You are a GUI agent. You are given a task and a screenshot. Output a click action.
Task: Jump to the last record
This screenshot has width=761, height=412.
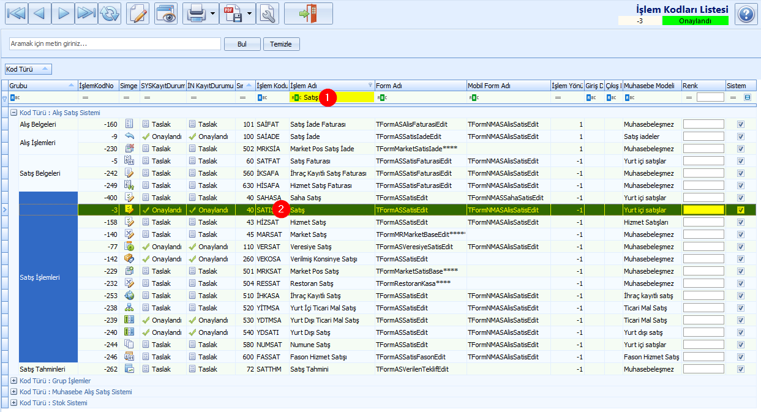point(87,13)
